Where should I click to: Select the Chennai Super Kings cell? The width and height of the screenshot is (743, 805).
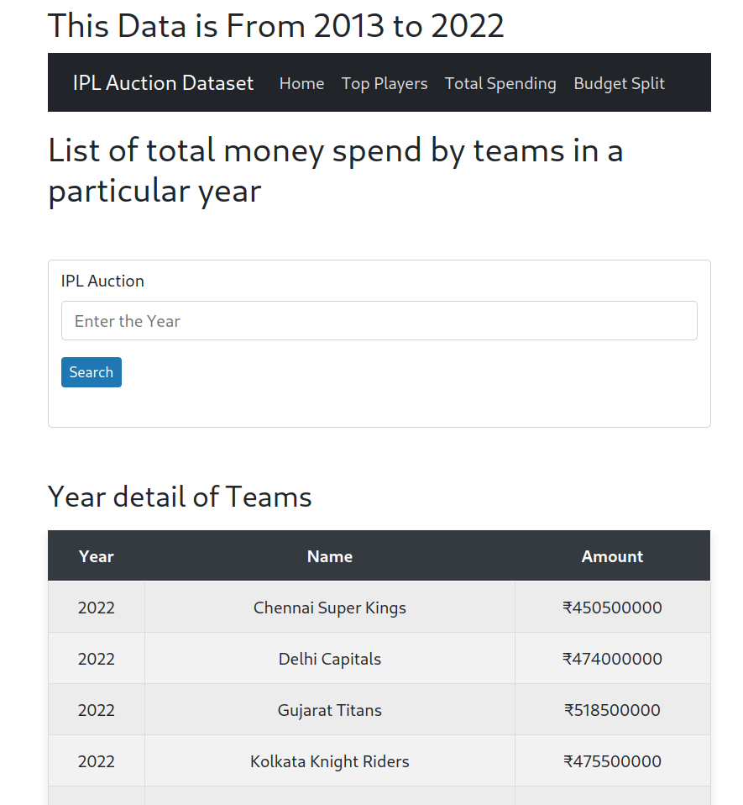[330, 608]
